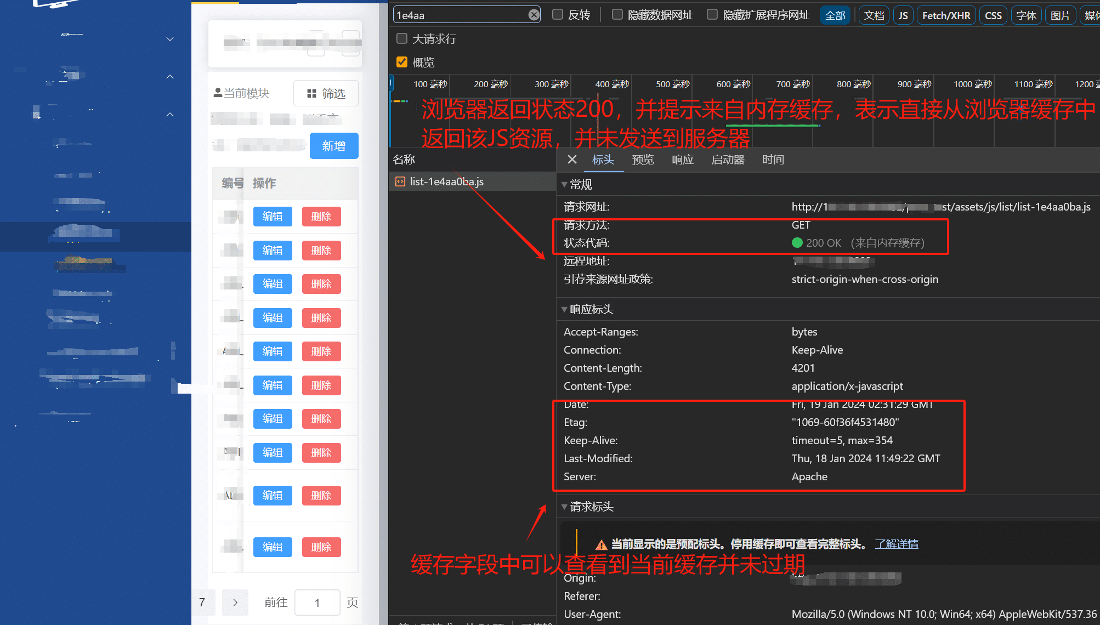Click the request URL value
This screenshot has width=1100, height=625.
point(941,207)
